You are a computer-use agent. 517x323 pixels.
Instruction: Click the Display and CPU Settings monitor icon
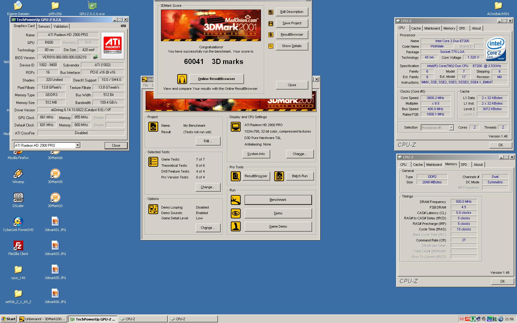pyautogui.click(x=236, y=126)
